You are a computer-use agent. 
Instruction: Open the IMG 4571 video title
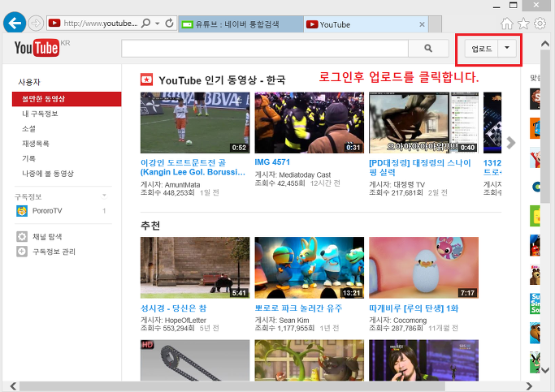click(272, 162)
